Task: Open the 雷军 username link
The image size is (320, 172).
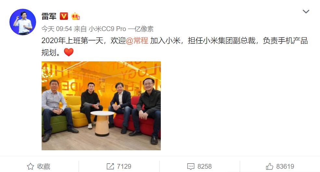Action: (x=49, y=16)
